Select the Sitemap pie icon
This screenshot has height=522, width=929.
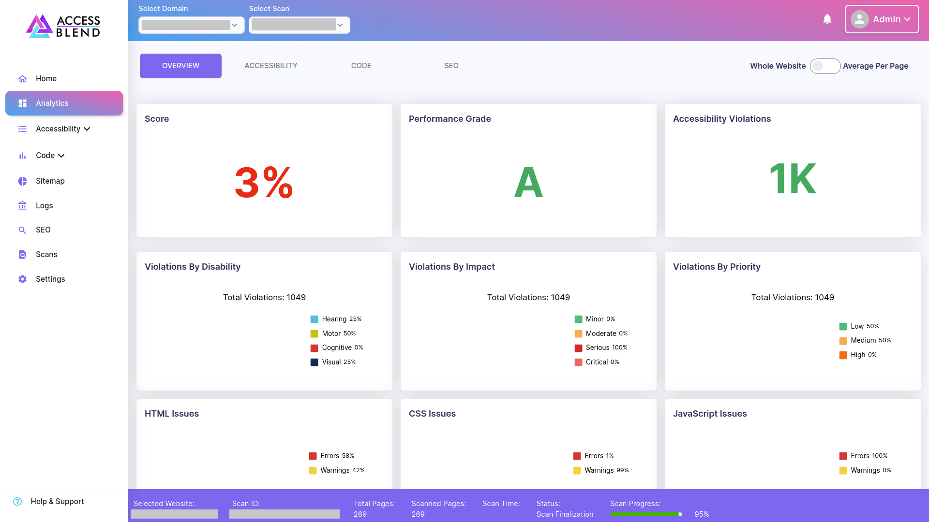tap(22, 181)
